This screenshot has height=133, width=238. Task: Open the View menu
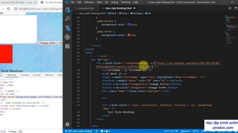pos(99,2)
